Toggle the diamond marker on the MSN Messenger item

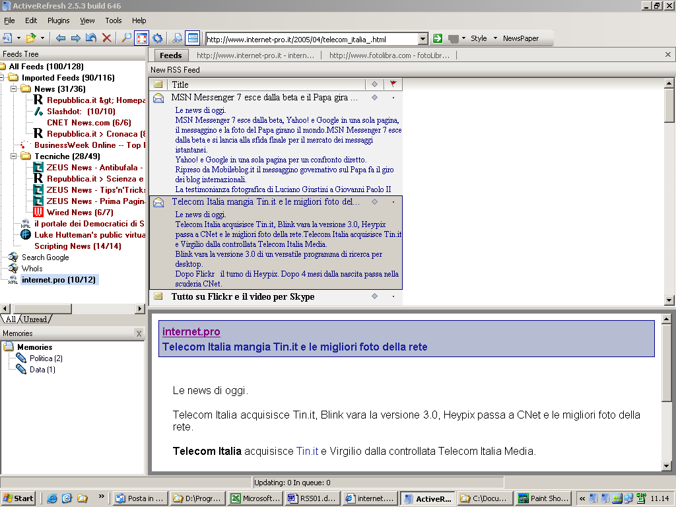[x=375, y=98]
